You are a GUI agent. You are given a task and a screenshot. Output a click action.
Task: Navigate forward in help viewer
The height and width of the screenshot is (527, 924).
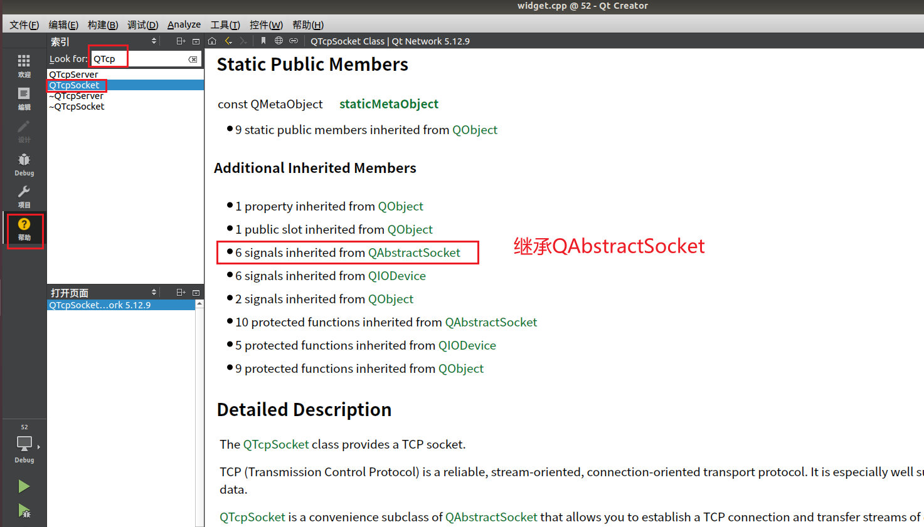tap(243, 41)
